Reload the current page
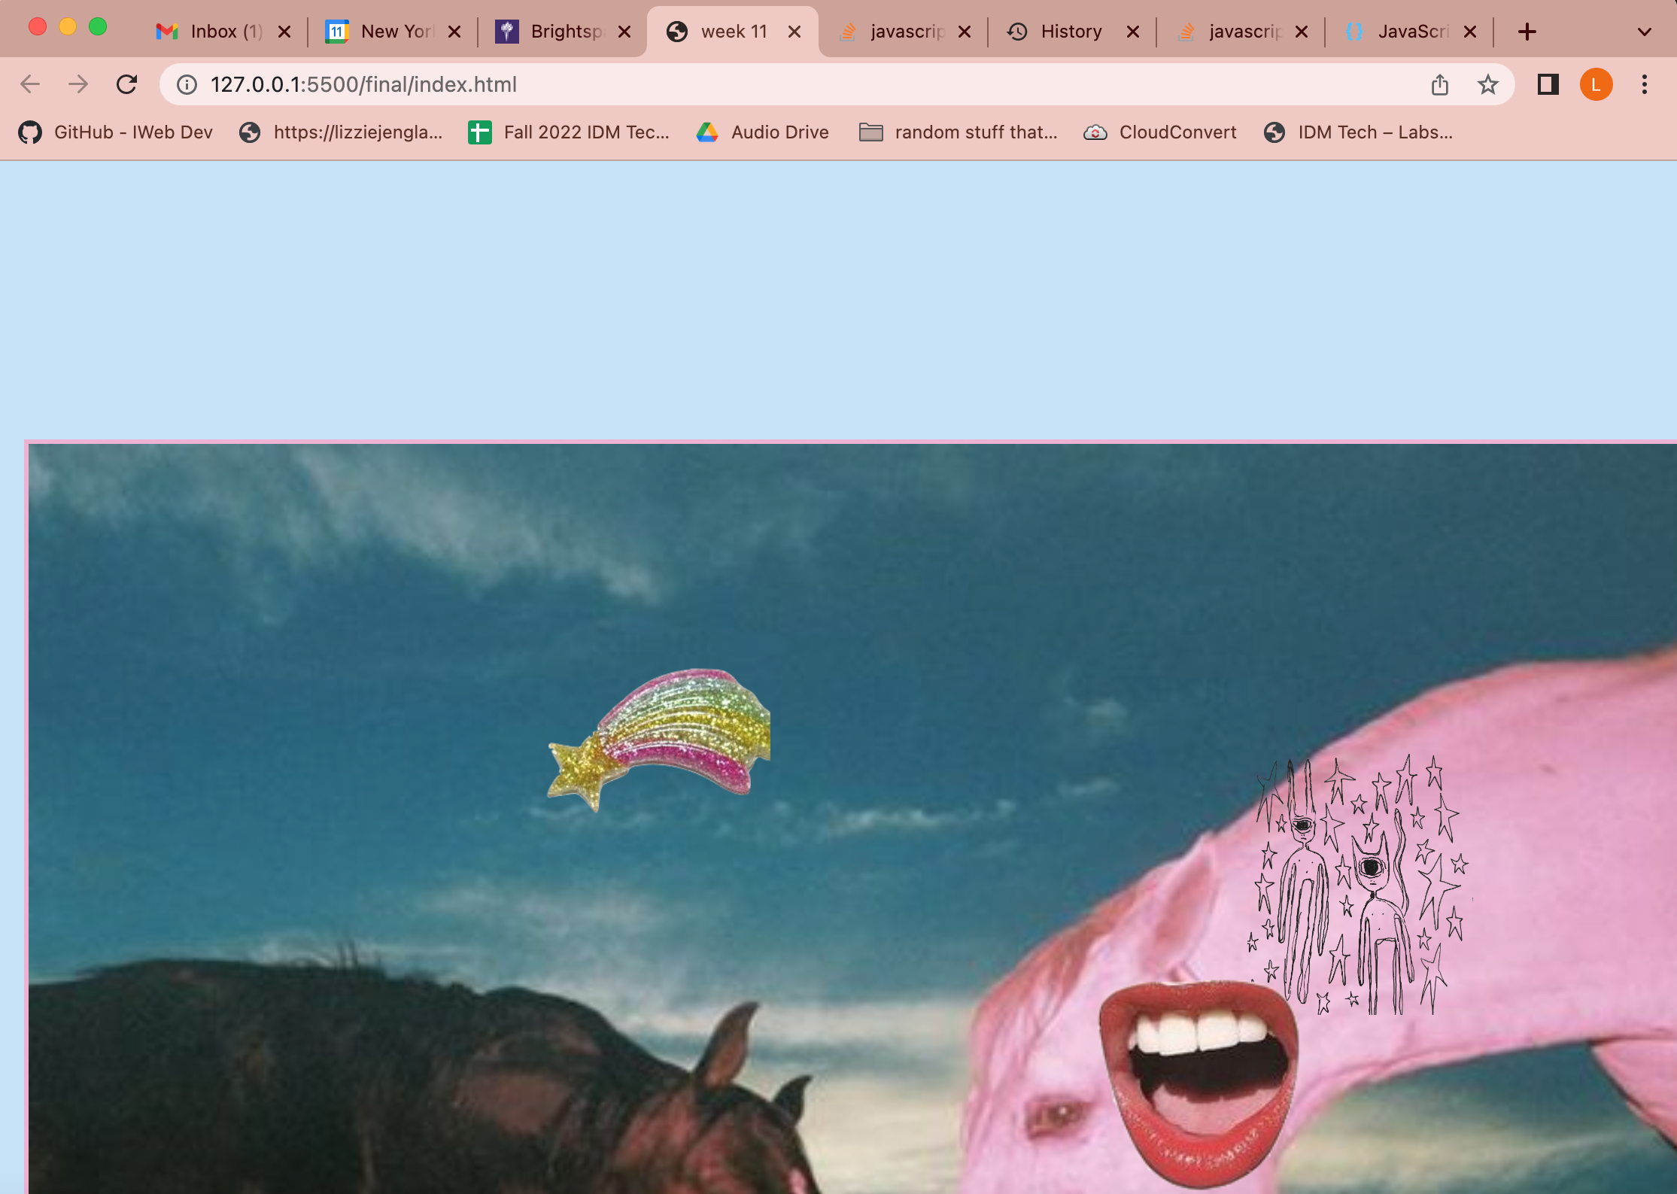This screenshot has height=1194, width=1677. click(126, 84)
